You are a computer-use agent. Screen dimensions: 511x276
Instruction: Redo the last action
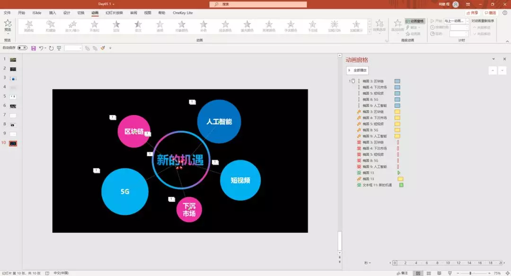(x=51, y=48)
